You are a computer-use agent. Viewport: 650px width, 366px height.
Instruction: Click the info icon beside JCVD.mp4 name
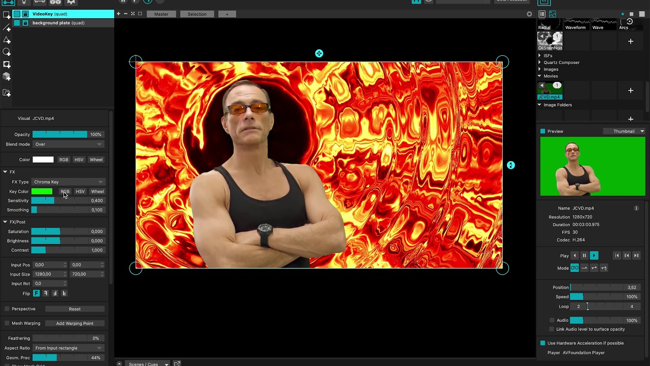click(636, 208)
